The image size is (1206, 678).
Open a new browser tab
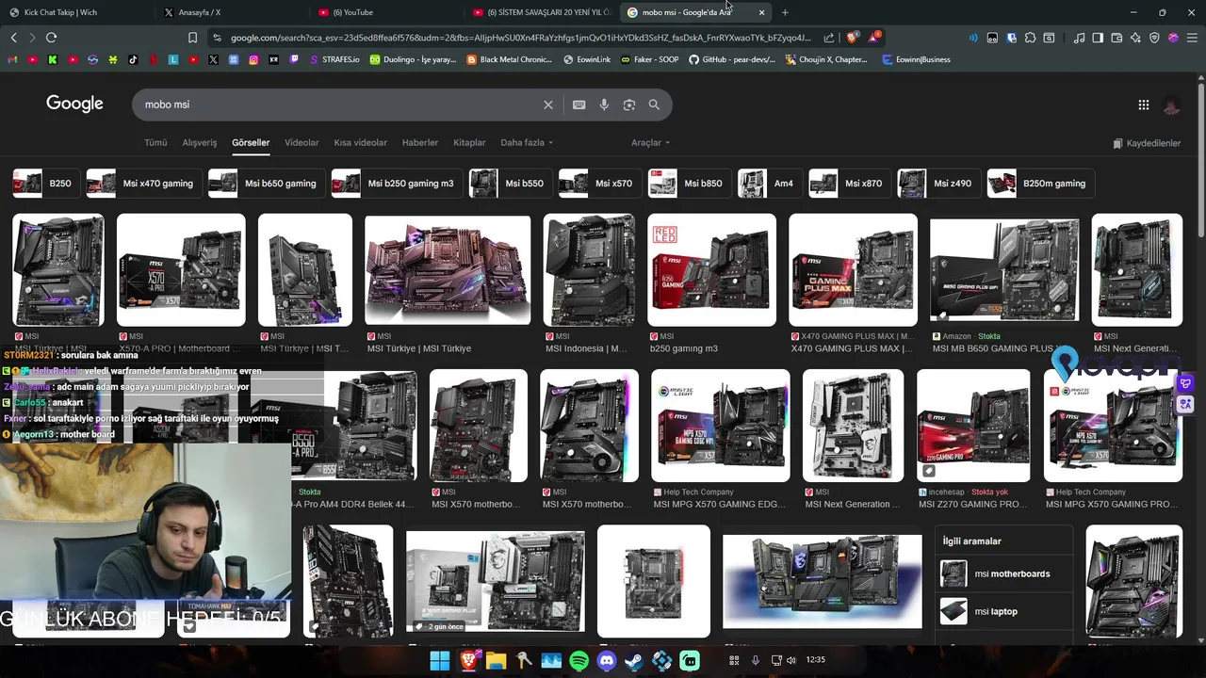pos(785,12)
